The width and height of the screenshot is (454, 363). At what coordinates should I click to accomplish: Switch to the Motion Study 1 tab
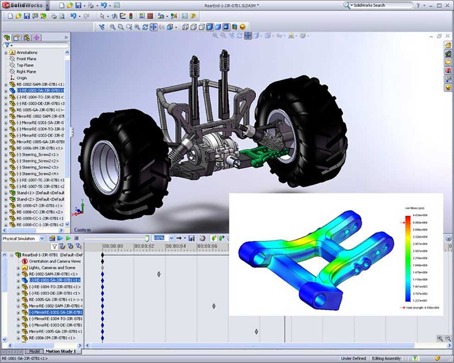[x=61, y=351]
